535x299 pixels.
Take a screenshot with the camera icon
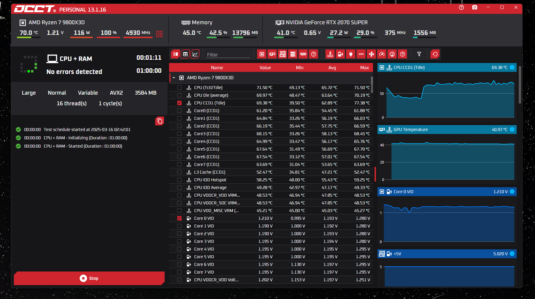pyautogui.click(x=475, y=7)
